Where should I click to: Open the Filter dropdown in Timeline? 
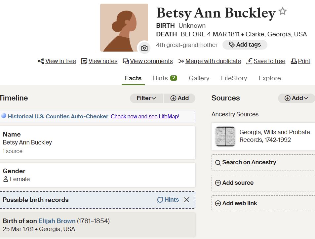[x=146, y=98]
